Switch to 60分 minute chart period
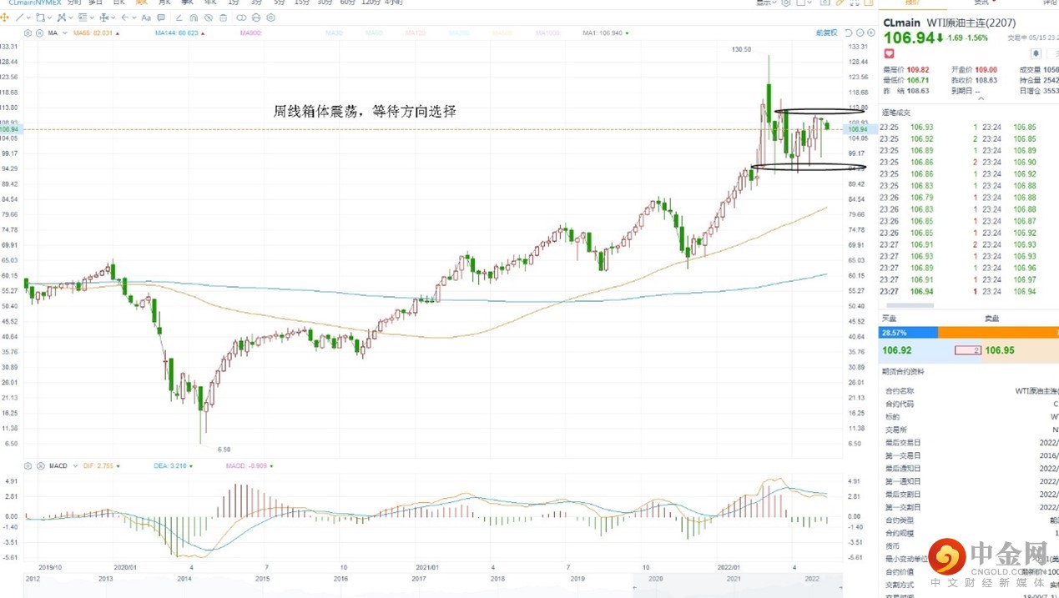 [348, 3]
